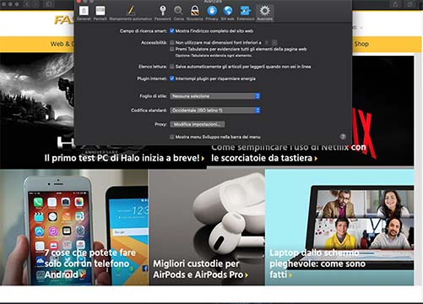The image size is (423, 304).
Task: Open the Privacy hand icon pane
Action: pyautogui.click(x=212, y=13)
